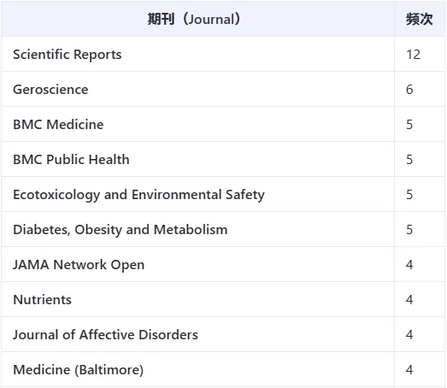This screenshot has width=447, height=388.
Task: Select the Geroscience journal cell
Action: click(x=50, y=90)
